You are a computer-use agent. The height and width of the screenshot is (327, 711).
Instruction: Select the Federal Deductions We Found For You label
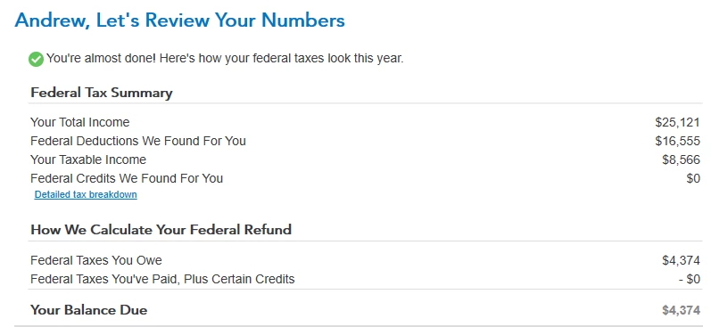tap(138, 141)
